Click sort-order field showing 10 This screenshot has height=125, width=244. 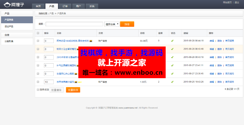pos(49,82)
